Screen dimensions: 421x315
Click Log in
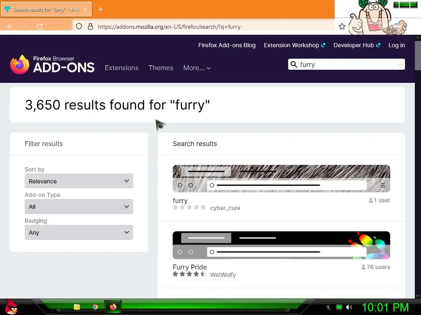[397, 45]
